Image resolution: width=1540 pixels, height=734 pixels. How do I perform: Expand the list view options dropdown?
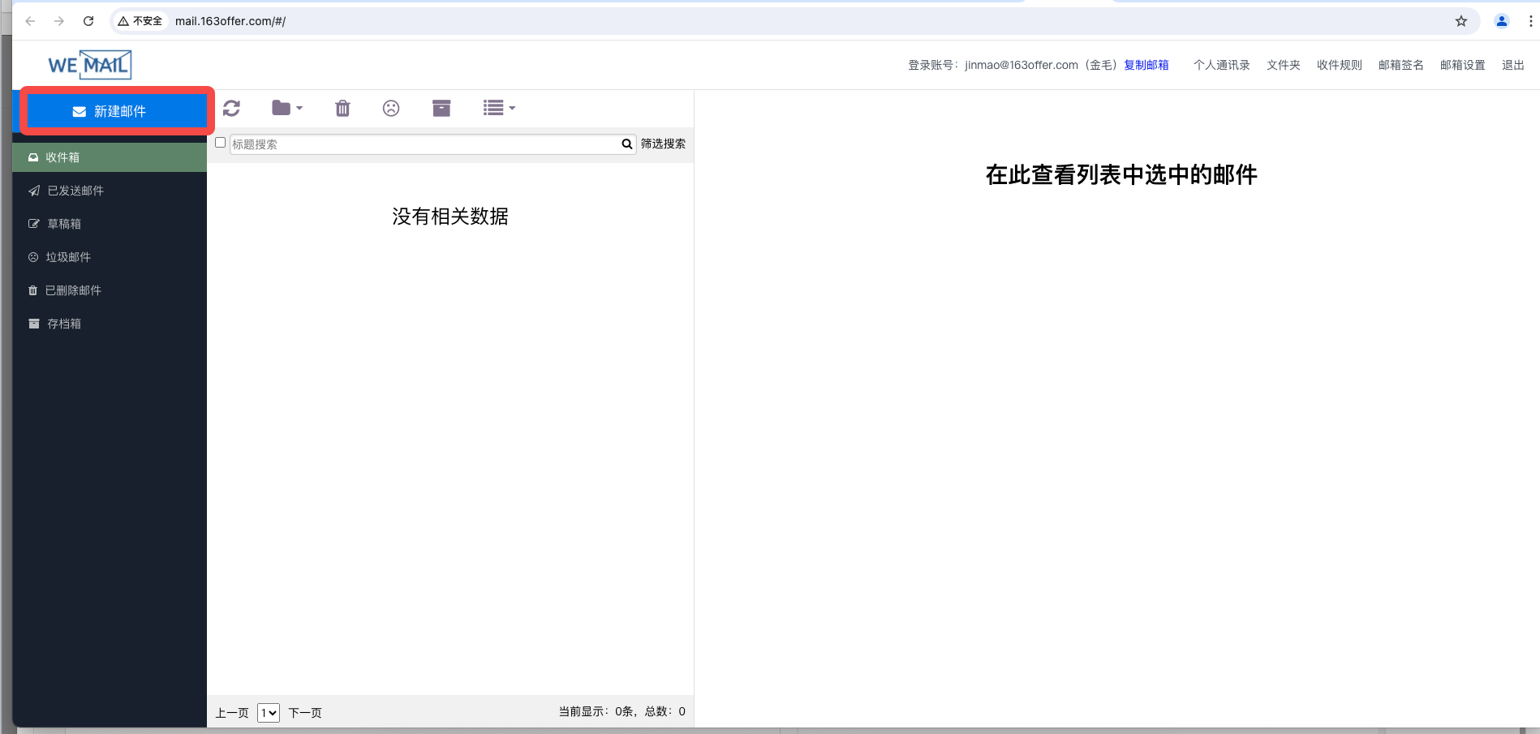click(x=499, y=108)
